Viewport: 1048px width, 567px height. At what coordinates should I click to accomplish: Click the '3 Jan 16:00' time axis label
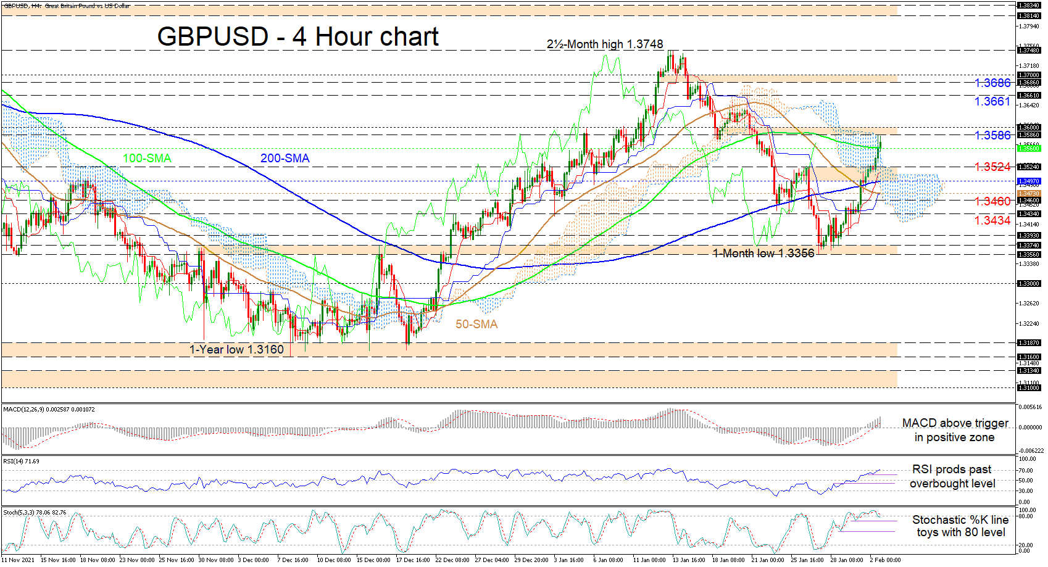(x=568, y=560)
